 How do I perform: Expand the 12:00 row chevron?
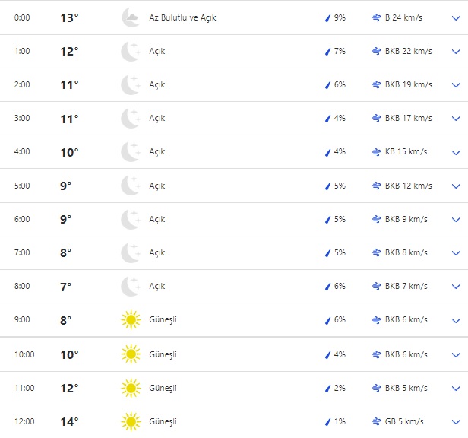point(456,421)
